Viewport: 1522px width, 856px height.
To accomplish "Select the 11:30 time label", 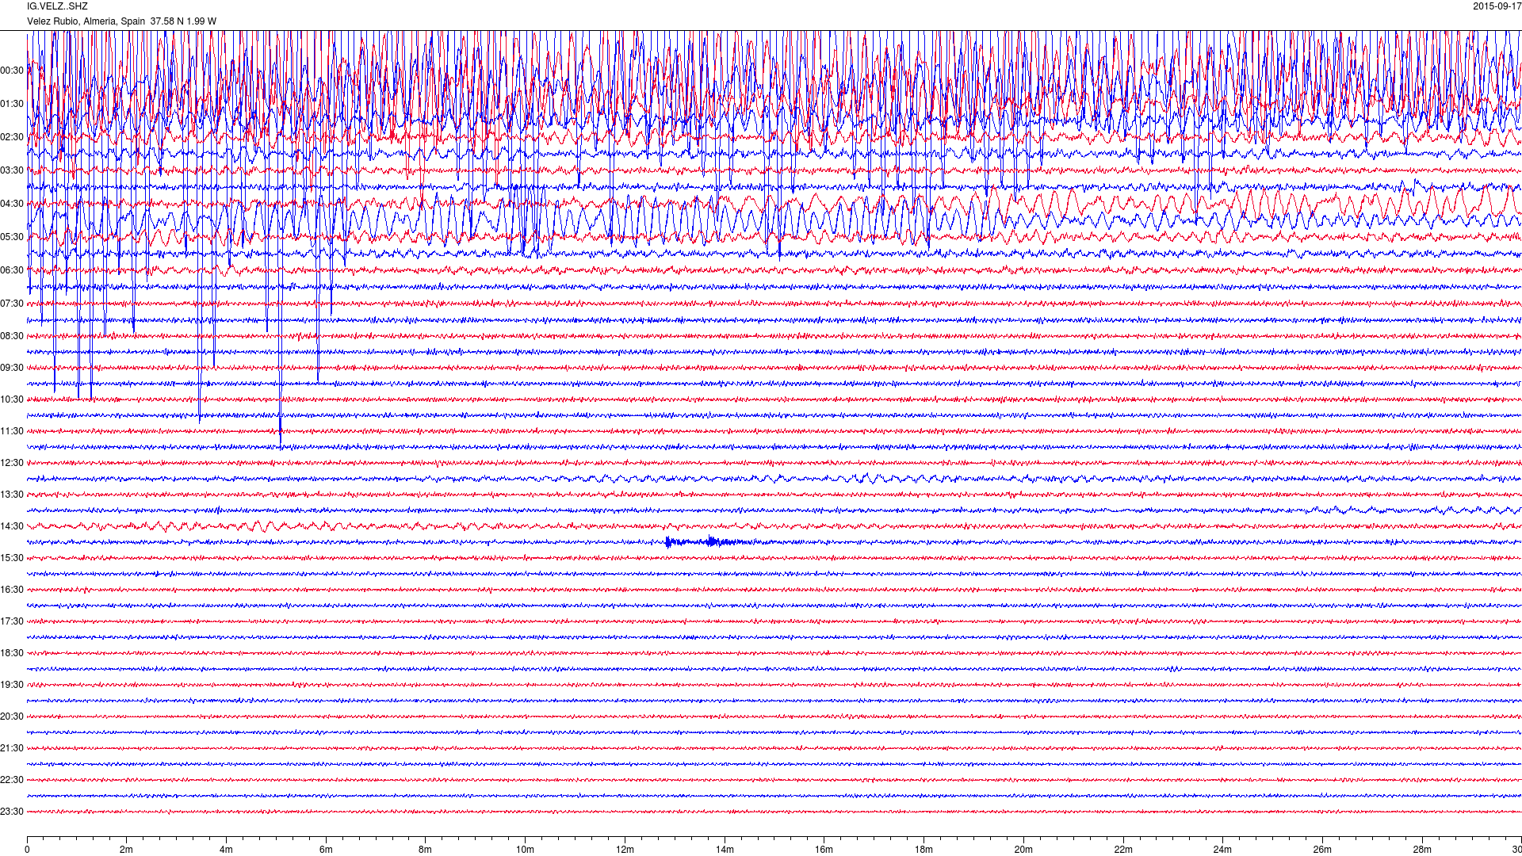I will pos(12,431).
